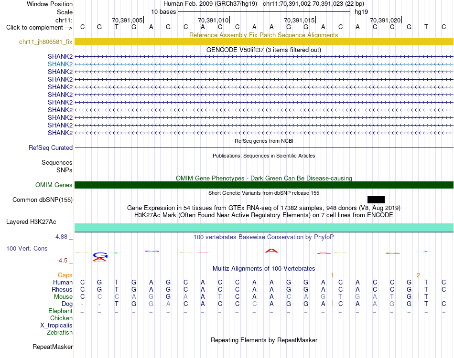Click the "Rhesus" alignment row label
Viewport: 454px width, 358px height.
tap(62, 289)
